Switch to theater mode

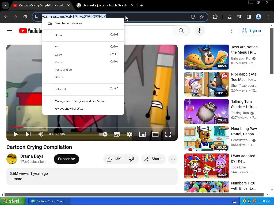point(155,134)
